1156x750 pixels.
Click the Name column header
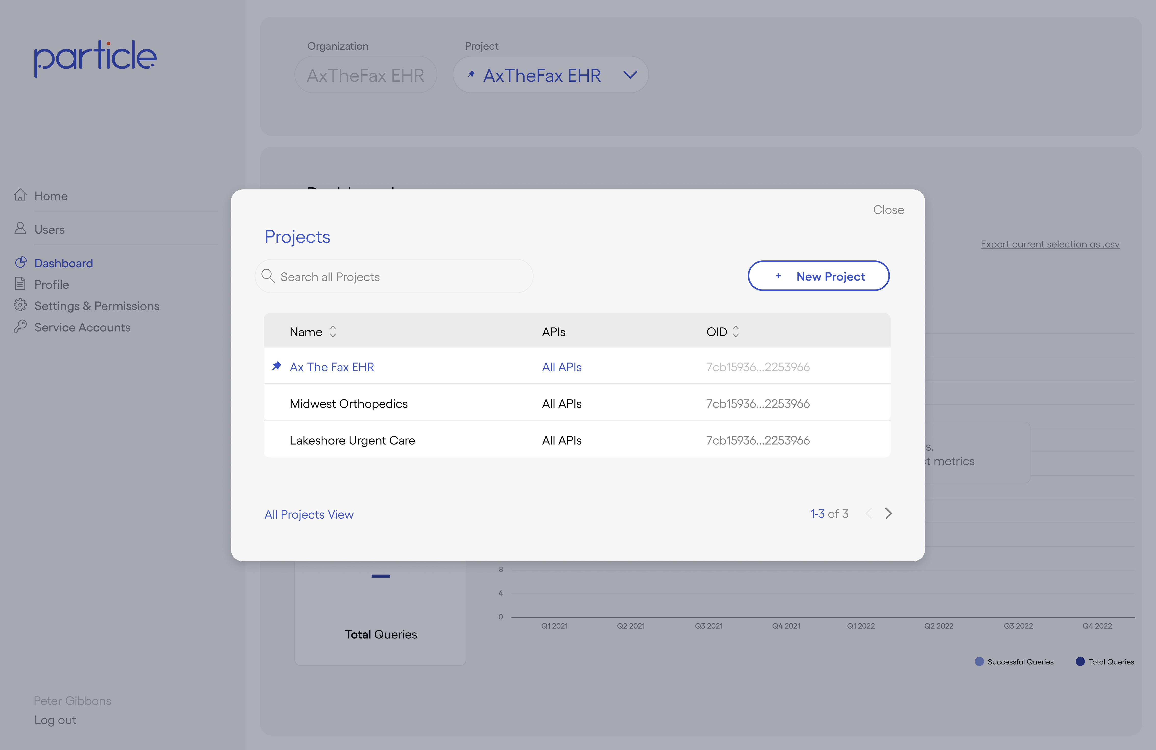[306, 332]
